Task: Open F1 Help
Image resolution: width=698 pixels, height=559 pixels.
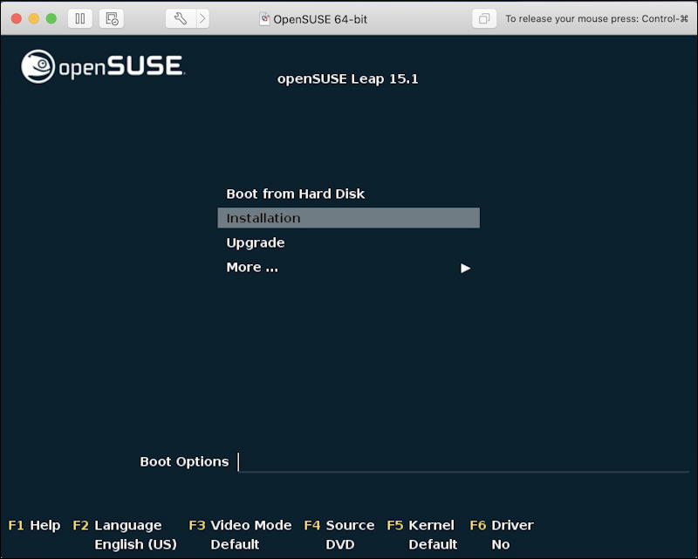Action: [x=34, y=525]
